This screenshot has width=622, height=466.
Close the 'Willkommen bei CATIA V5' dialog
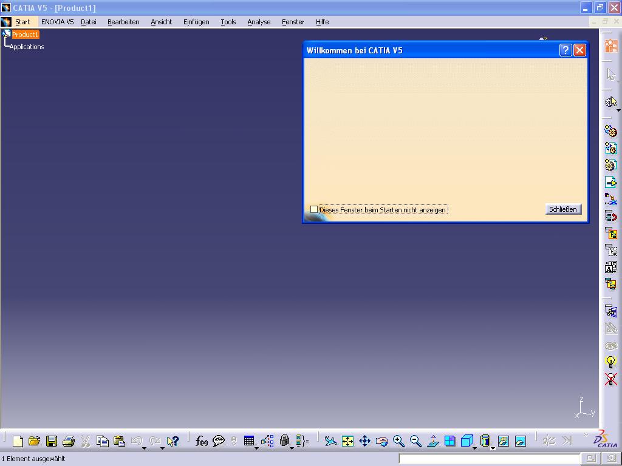click(x=579, y=50)
